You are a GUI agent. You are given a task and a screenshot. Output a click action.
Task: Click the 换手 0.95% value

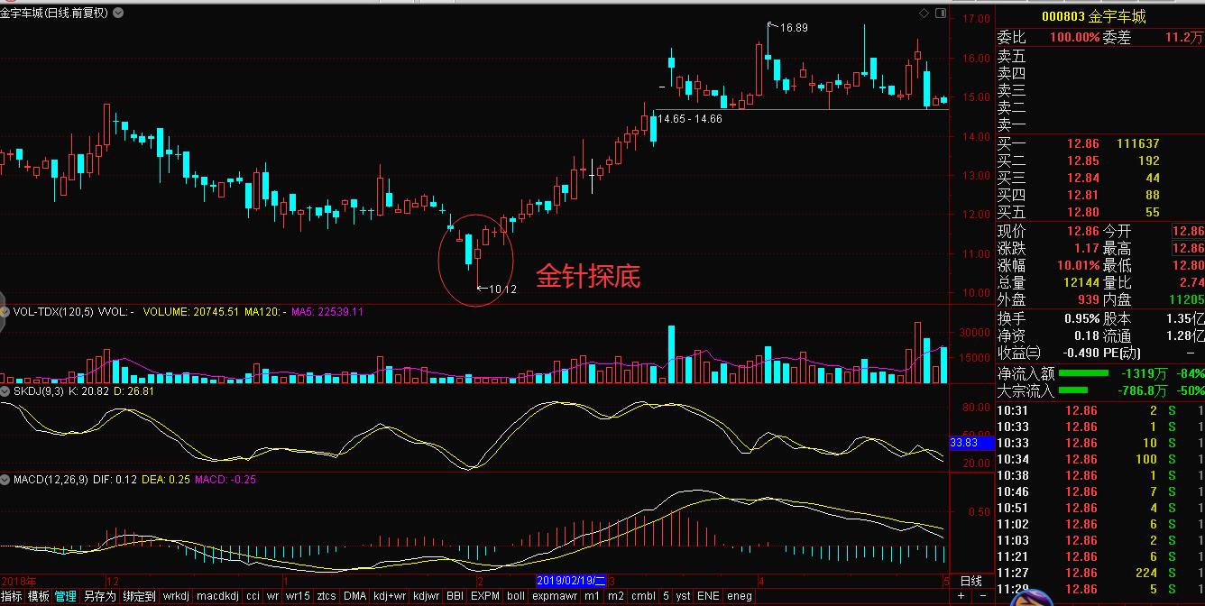(1081, 319)
